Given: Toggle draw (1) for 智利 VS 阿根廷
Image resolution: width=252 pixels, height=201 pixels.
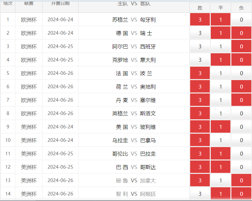Looking at the screenshot, I should coord(221,194).
